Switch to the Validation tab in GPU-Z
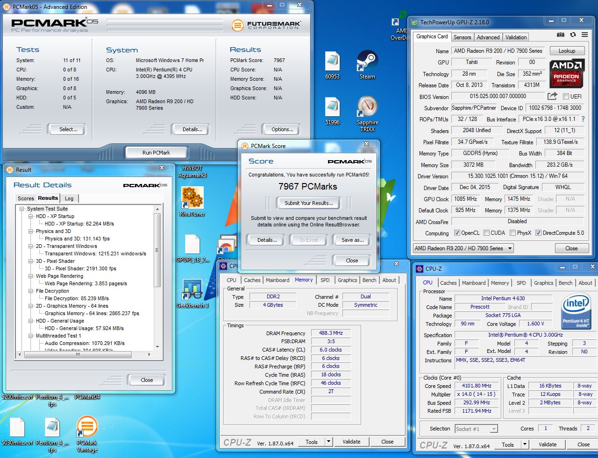 click(516, 37)
